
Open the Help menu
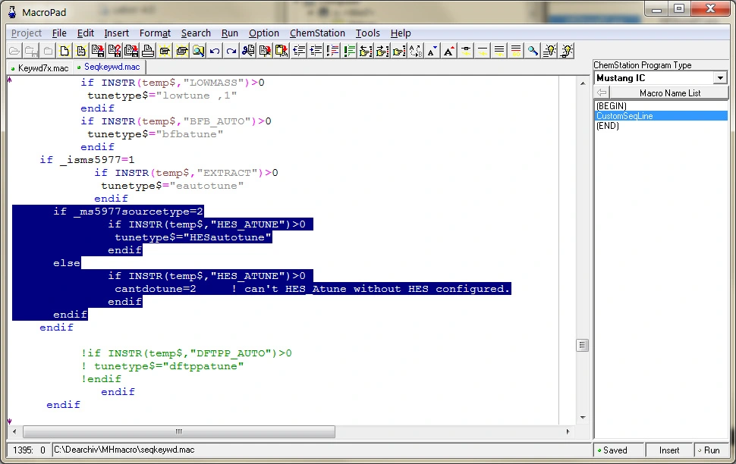tap(401, 33)
